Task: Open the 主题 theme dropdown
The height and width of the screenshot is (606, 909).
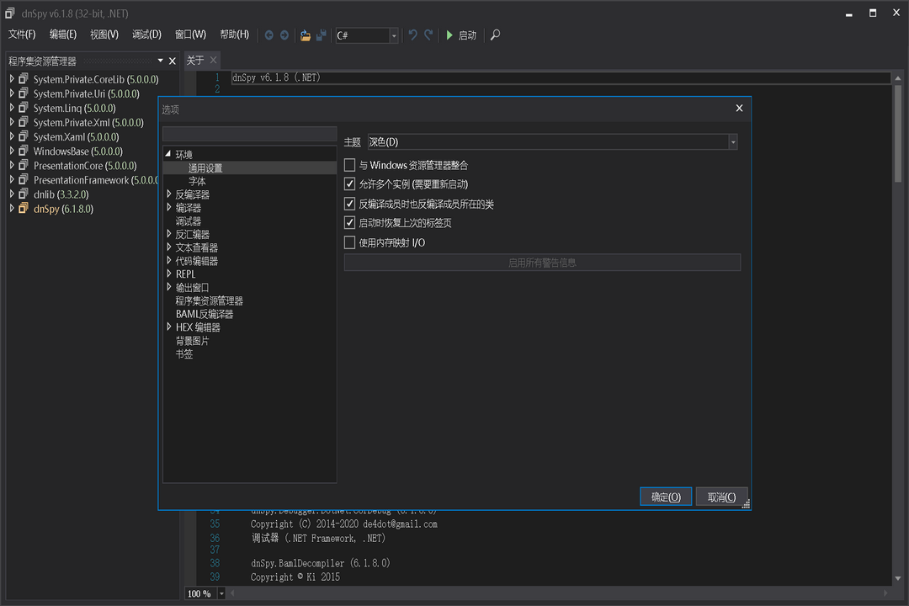Action: (731, 141)
